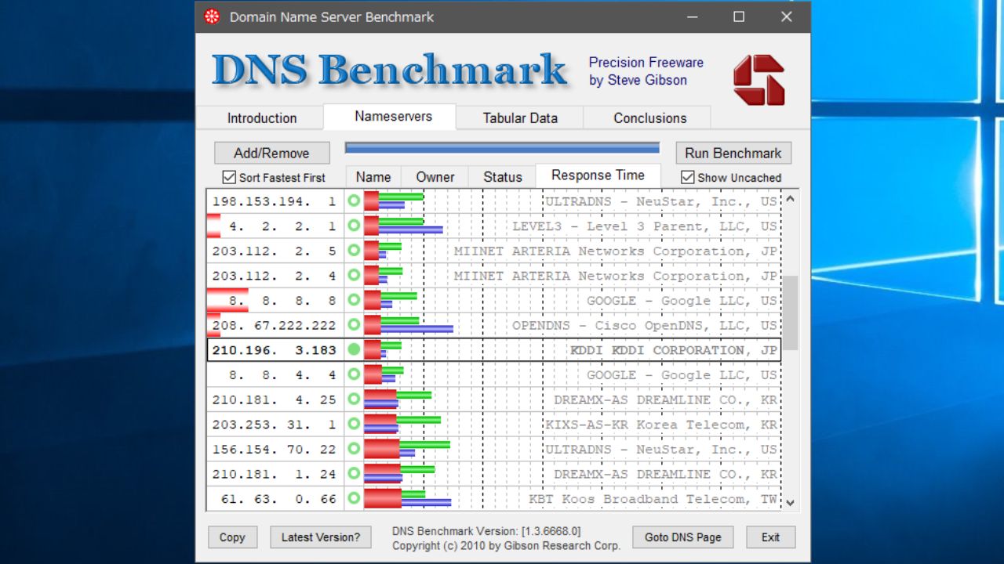This screenshot has height=564, width=1004.
Task: Select the 203.112.2.4 server address
Action: [274, 276]
